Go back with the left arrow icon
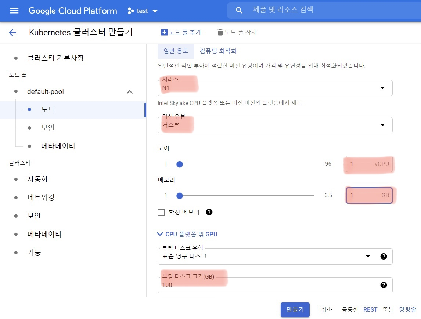Screen dimensions: 421x319 click(12, 33)
